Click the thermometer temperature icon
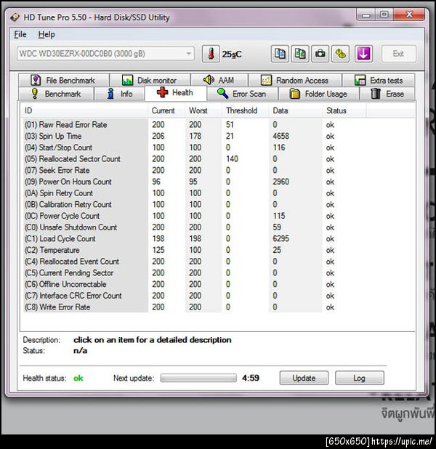436x449 pixels. point(211,54)
